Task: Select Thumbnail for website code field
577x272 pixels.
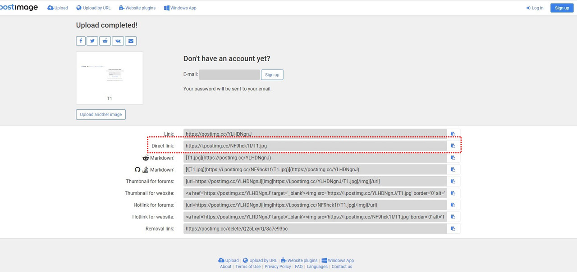Action: [x=315, y=193]
